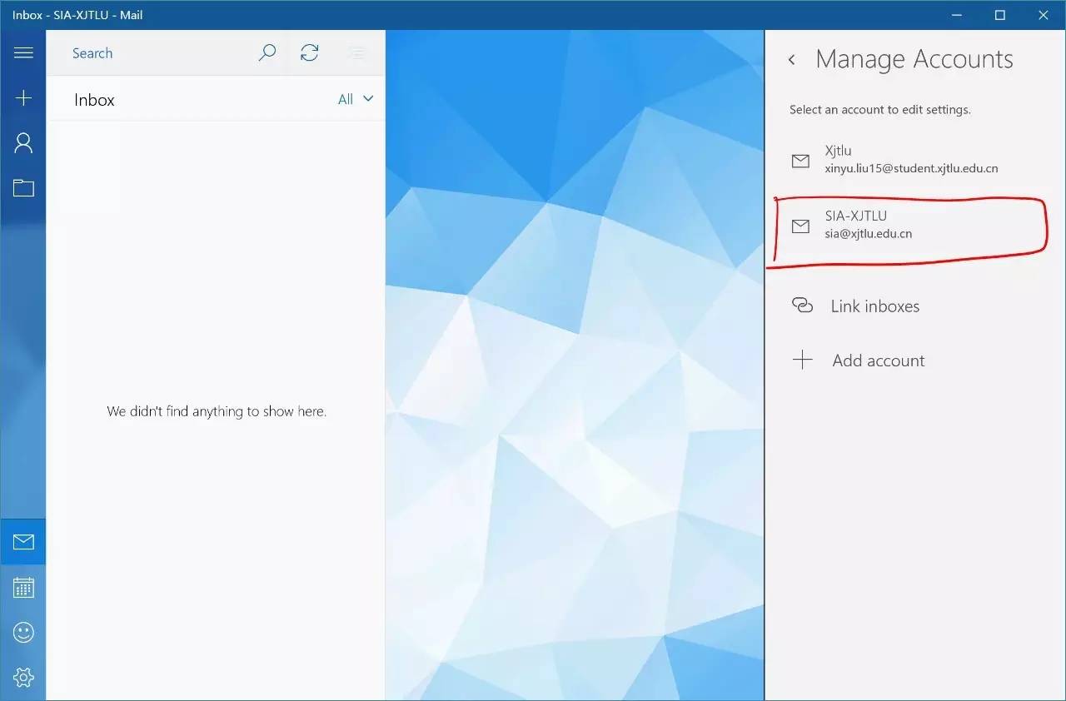This screenshot has height=701, width=1066.
Task: Switch to the Mail envelope icon
Action: click(23, 543)
